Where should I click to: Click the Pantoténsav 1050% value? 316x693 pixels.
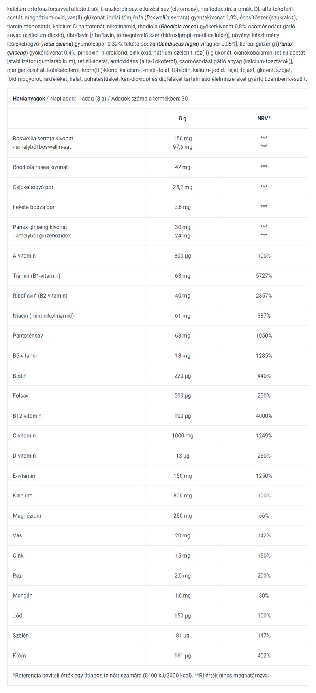264,336
